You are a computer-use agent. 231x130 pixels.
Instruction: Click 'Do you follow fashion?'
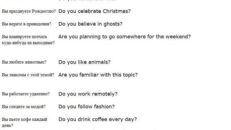click(x=87, y=107)
